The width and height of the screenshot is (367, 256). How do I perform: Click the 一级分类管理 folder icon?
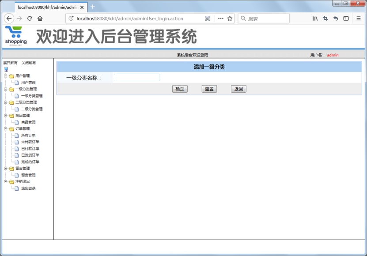pyautogui.click(x=11, y=90)
